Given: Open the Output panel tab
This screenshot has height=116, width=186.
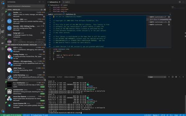Looking at the screenshot, I should pyautogui.click(x=60, y=77).
